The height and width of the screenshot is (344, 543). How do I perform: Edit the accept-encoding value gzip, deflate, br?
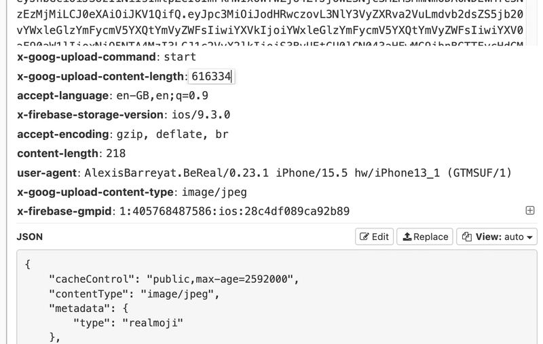click(172, 134)
